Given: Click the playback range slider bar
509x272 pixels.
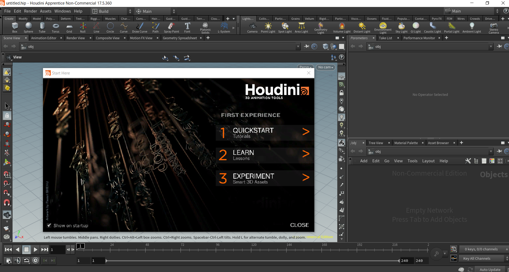Looking at the screenshot, I should (252, 261).
